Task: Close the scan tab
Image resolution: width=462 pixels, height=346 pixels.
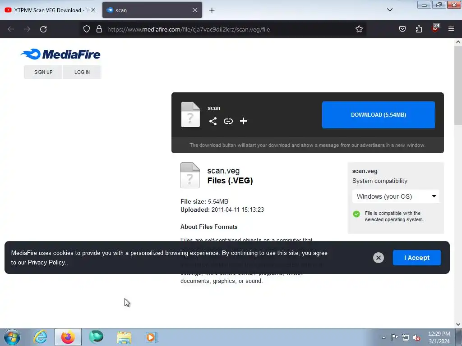Action: pos(195,10)
